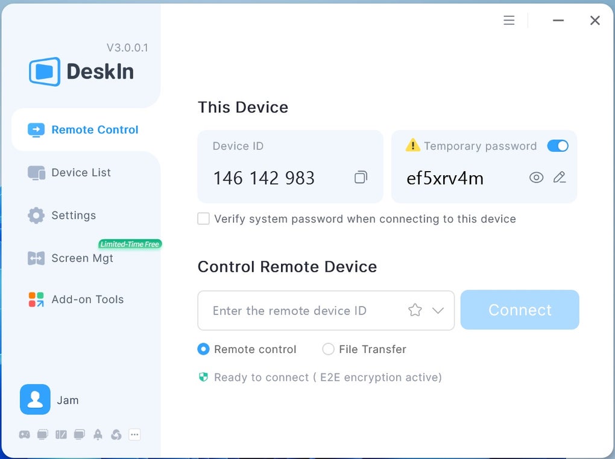The width and height of the screenshot is (615, 459).
Task: Reveal password using the eye icon
Action: (x=536, y=177)
